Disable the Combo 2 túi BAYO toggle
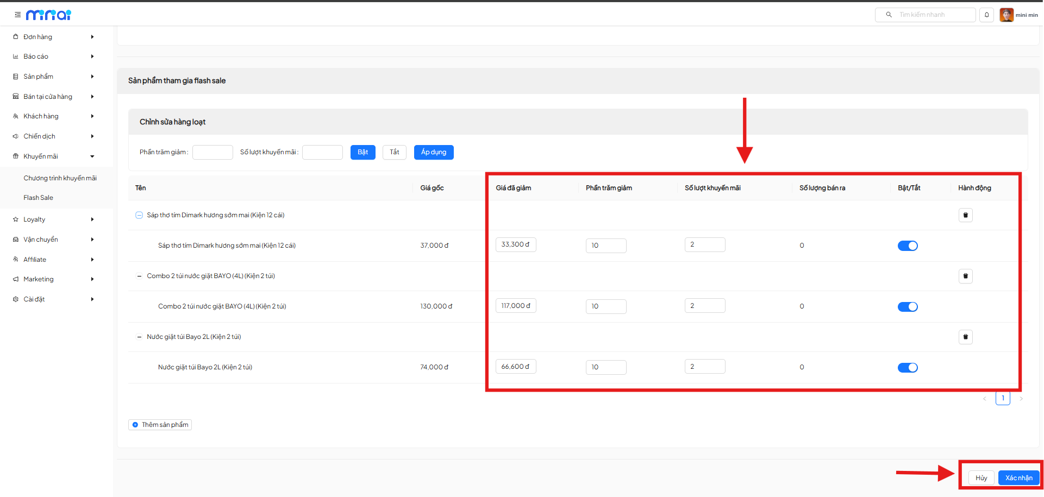The image size is (1044, 497). (907, 307)
